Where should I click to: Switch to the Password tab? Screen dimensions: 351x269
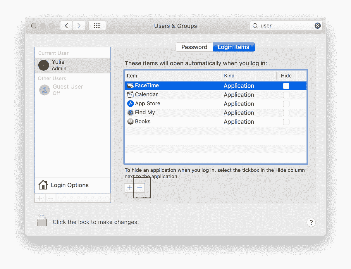[x=194, y=47]
